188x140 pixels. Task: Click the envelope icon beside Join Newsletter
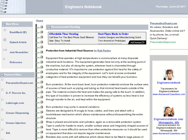click(x=5, y=50)
